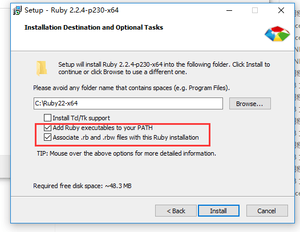300x232 pixels.
Task: Click the Installation Destination and Optional Tasks heading
Action: [x=94, y=27]
